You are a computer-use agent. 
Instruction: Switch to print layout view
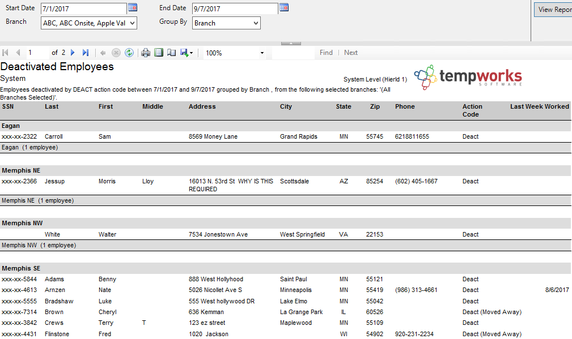(x=159, y=53)
